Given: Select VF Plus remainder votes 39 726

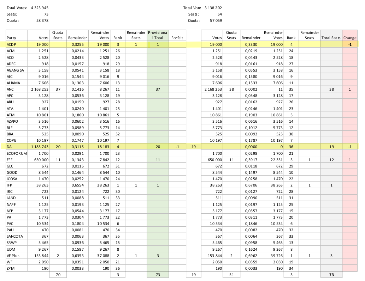Looking at the screenshot, I should (x=277, y=256).
